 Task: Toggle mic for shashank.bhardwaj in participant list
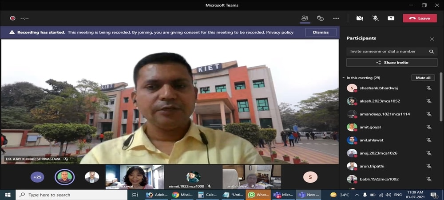[x=429, y=88]
